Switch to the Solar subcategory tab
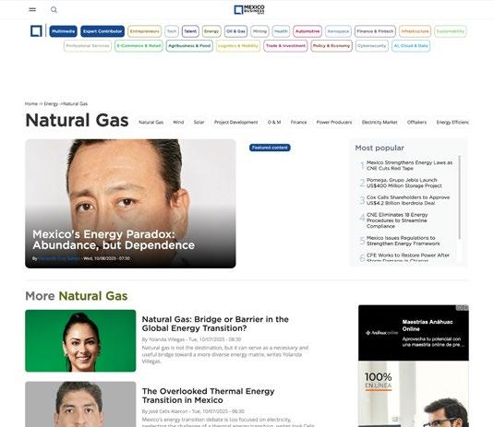The height and width of the screenshot is (427, 494). 199,122
